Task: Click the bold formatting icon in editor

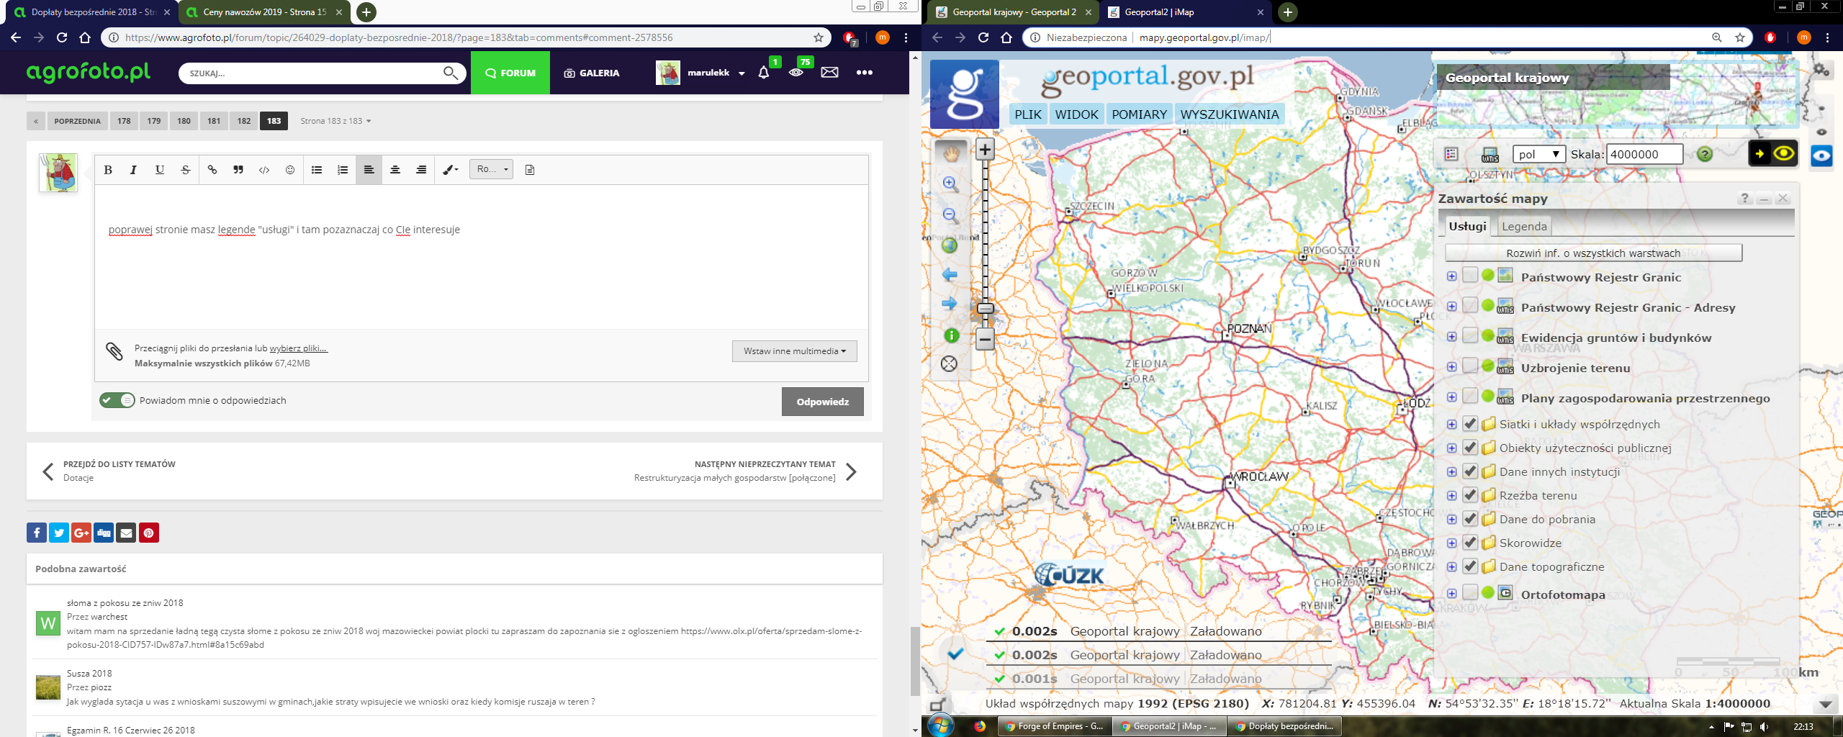Action: [108, 170]
